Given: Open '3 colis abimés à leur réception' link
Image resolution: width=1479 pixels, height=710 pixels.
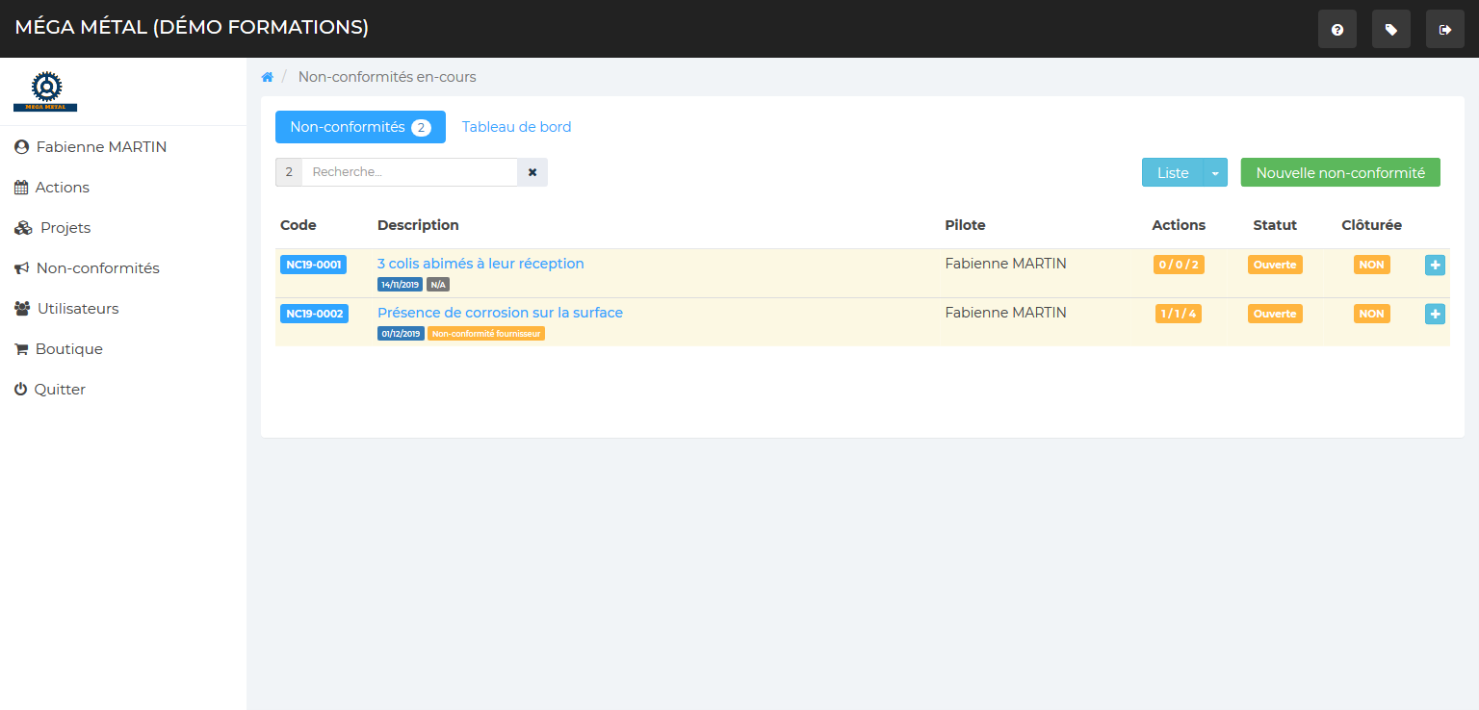Looking at the screenshot, I should [x=480, y=264].
